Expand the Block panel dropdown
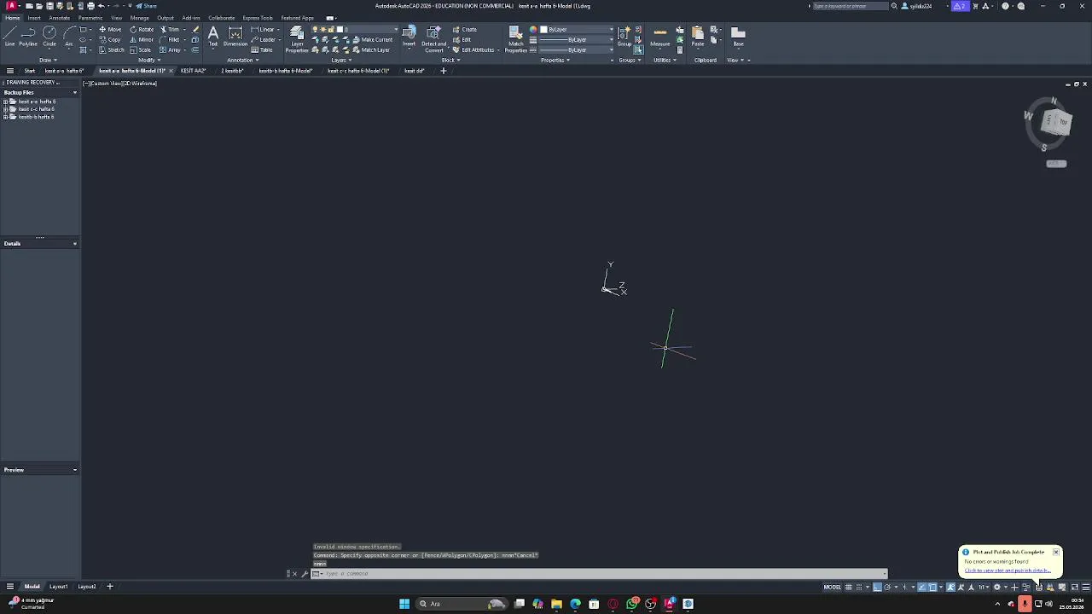 pyautogui.click(x=450, y=60)
